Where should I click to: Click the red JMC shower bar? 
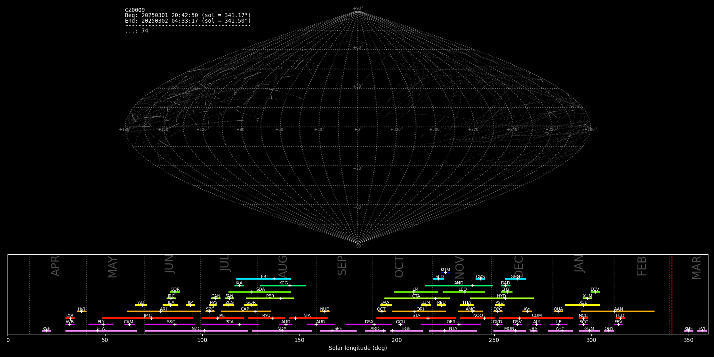pyautogui.click(x=148, y=318)
